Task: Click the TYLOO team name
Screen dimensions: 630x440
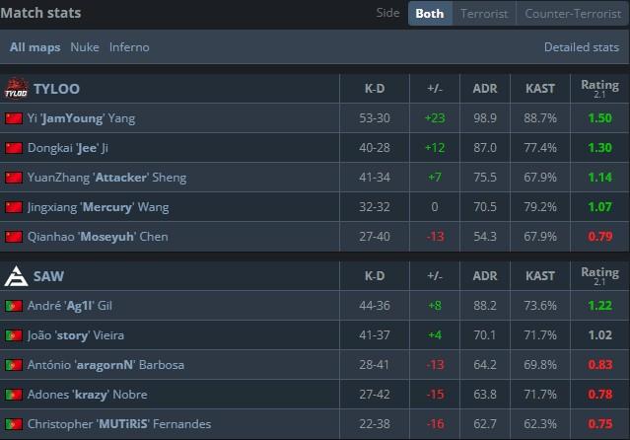Action: point(56,89)
